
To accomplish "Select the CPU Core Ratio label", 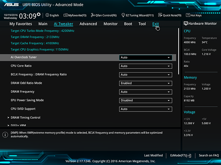I will click(21, 66).
